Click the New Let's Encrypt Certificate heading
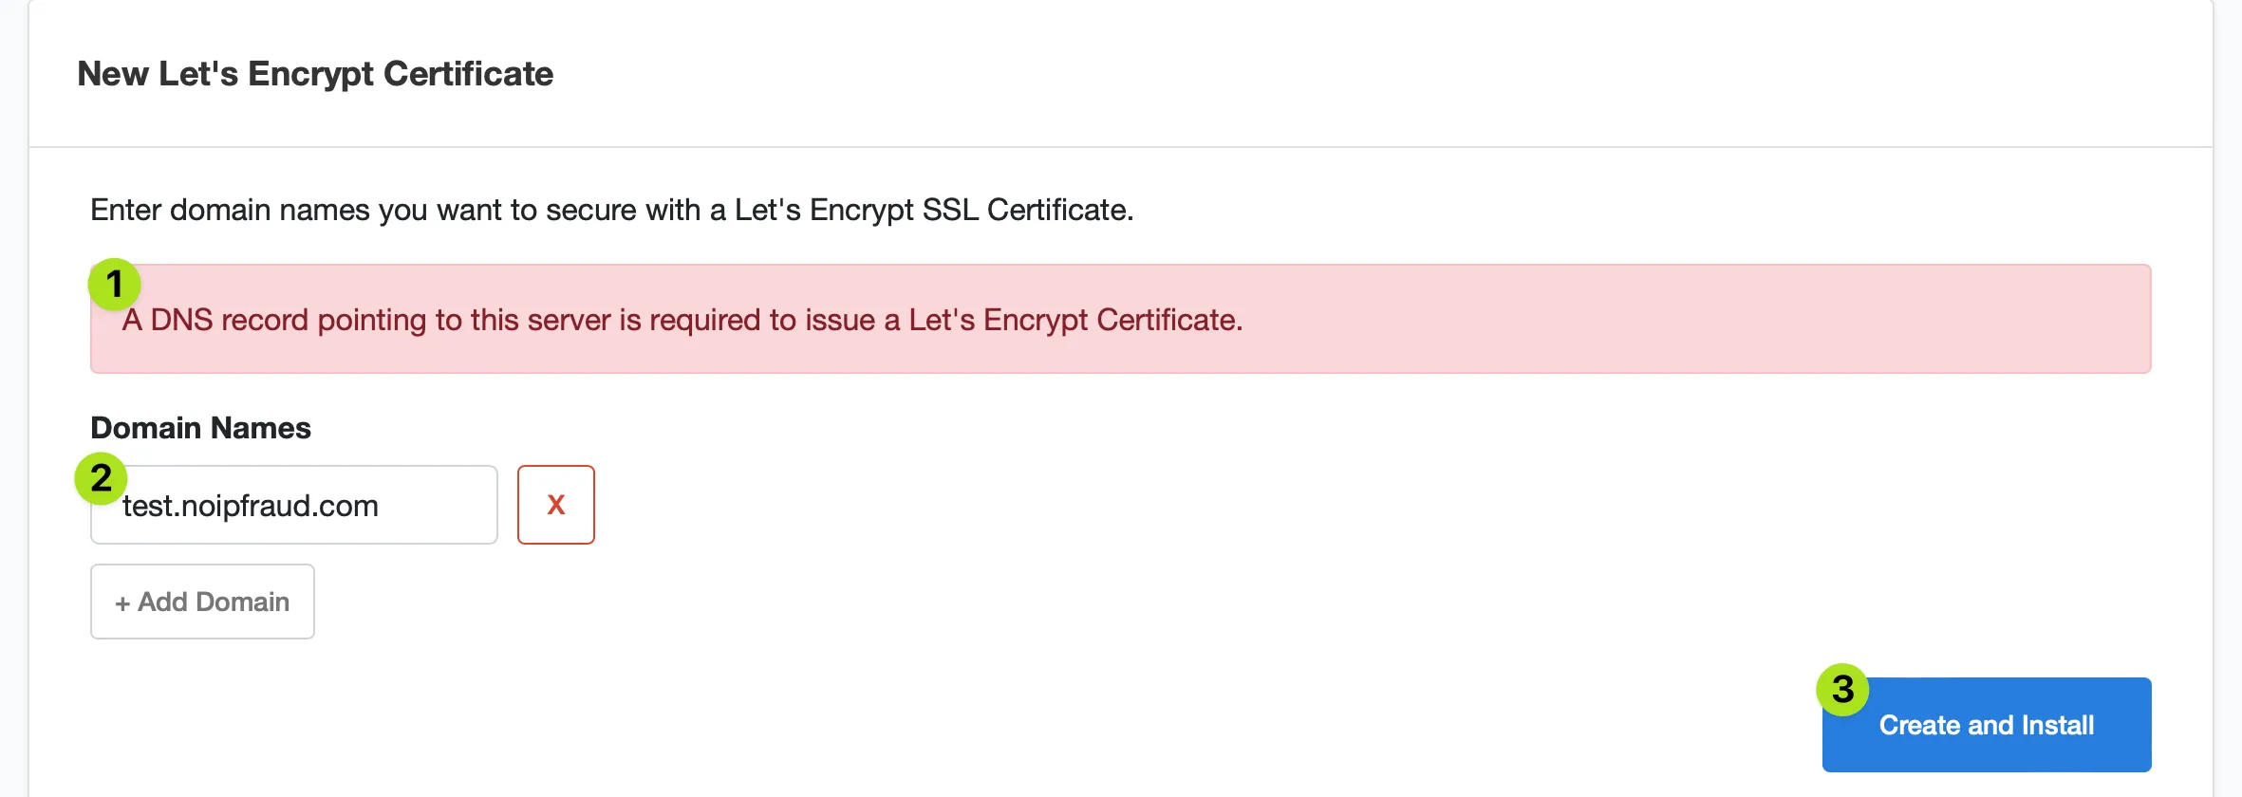Screen dimensions: 2242x797 315,74
